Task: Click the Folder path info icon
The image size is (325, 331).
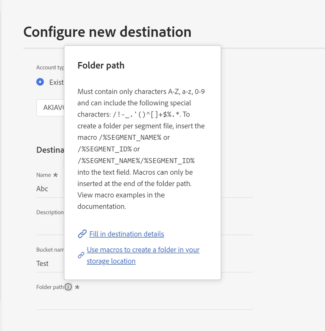Action: tap(68, 287)
